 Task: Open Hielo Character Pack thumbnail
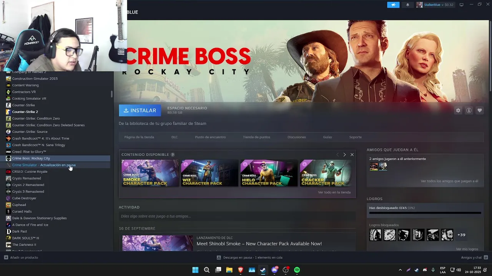point(269,173)
